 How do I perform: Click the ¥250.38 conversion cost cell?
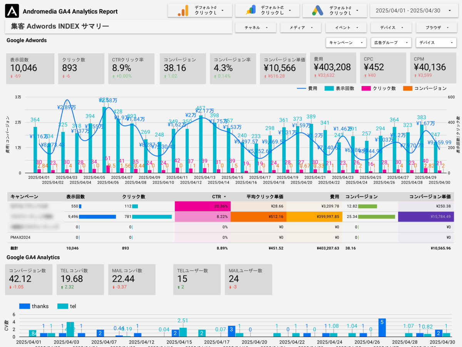(426, 206)
